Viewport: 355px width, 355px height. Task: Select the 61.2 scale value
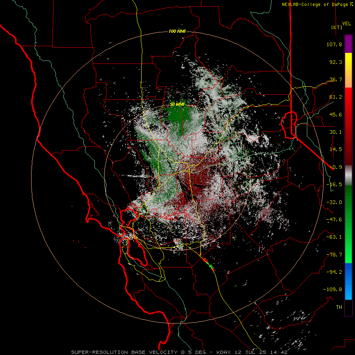pos(336,97)
